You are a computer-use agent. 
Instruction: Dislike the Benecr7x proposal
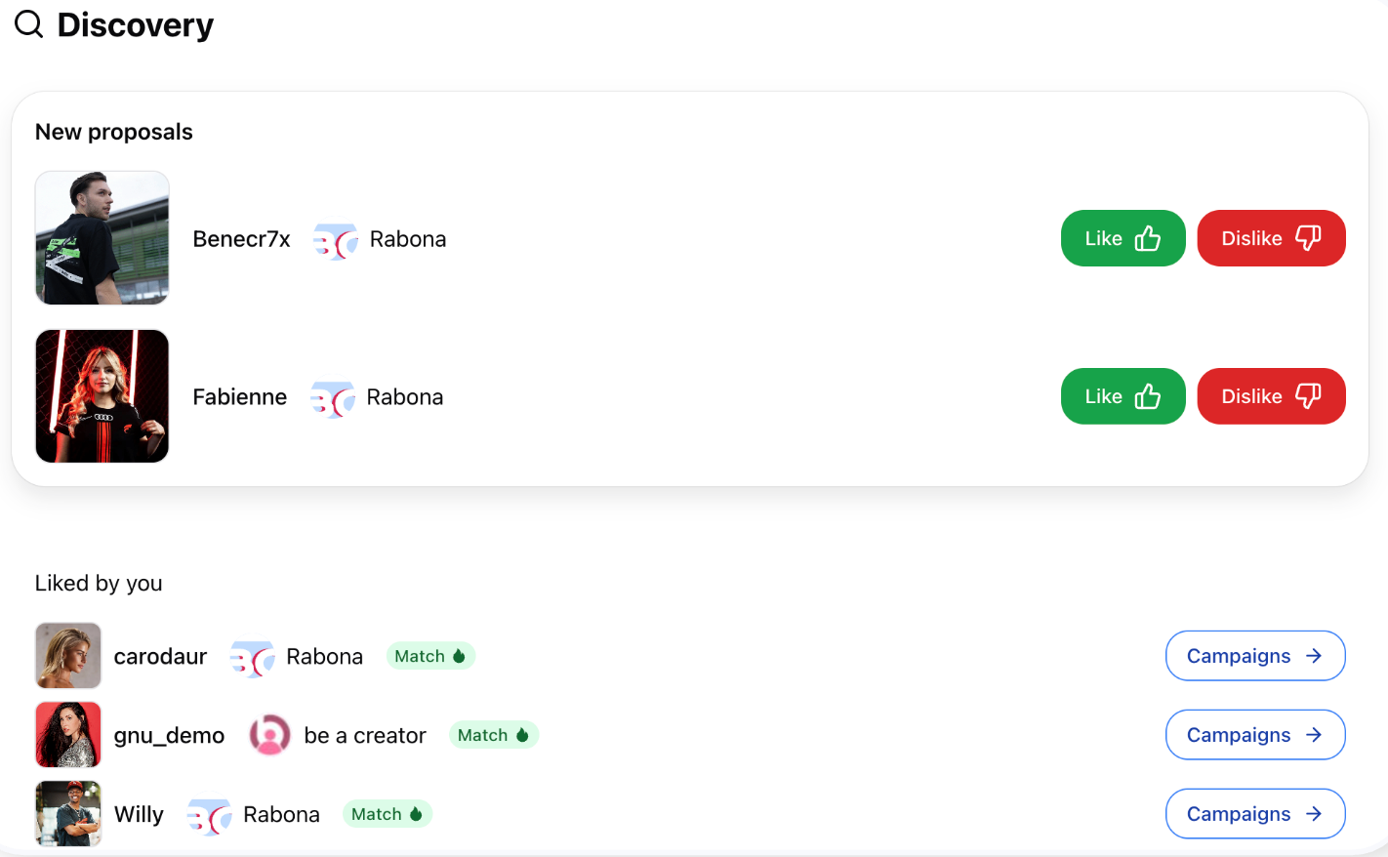[x=1272, y=238]
